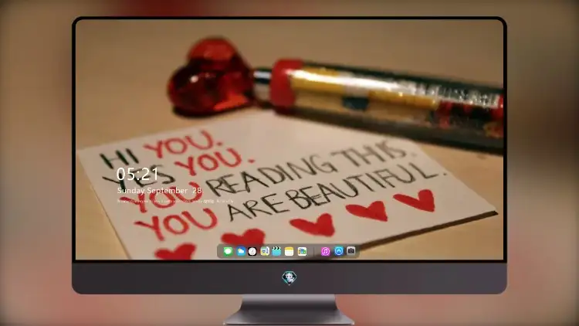Open the Clock app in the dock

pyautogui.click(x=252, y=251)
